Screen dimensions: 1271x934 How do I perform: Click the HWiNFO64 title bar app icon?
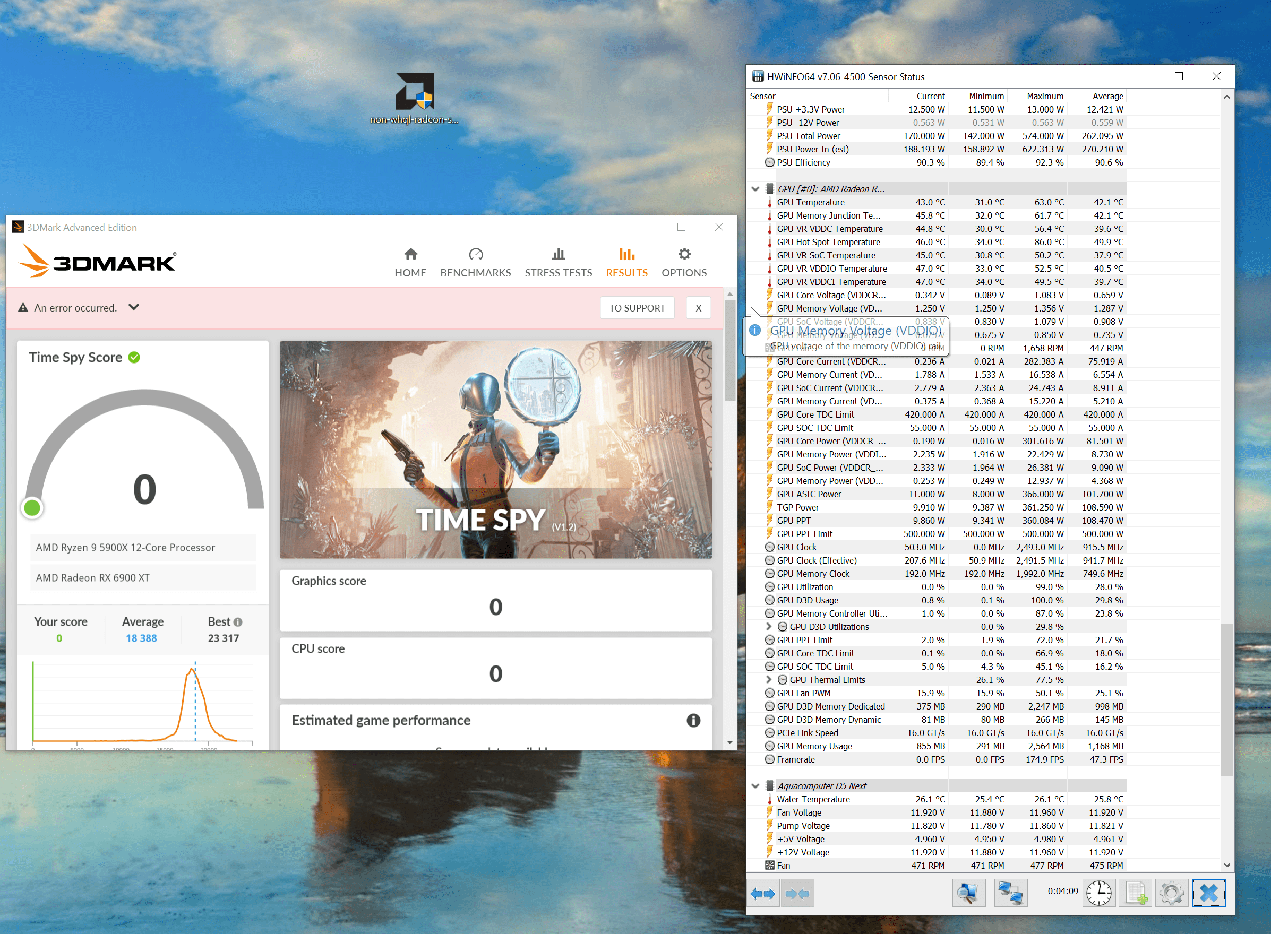(758, 76)
